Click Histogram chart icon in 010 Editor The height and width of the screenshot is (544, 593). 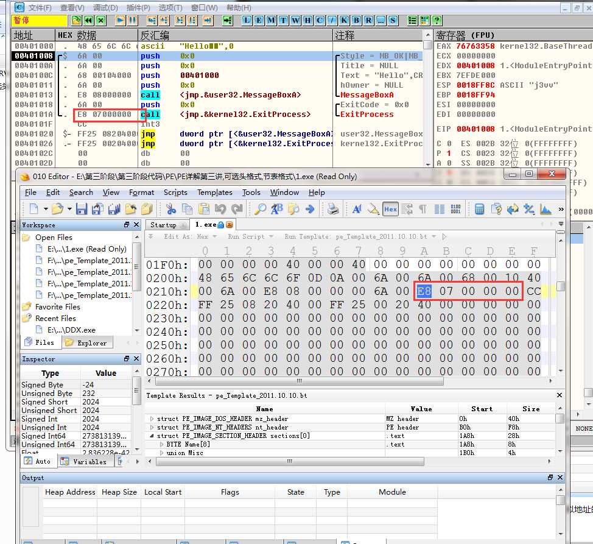pyautogui.click(x=546, y=208)
